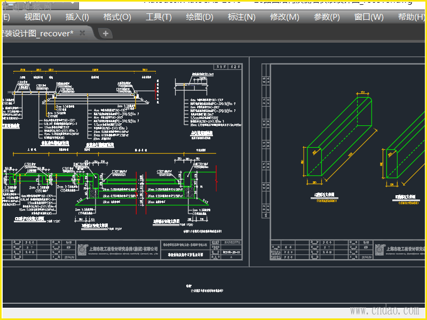Click the institute logo in right title block
Viewport: 427px width, 320px height.
[379, 249]
